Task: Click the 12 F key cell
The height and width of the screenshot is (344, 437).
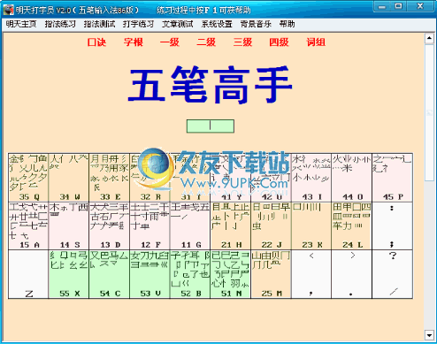Action: tap(149, 226)
